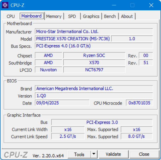Click the model field PRESTIGE X570 CREATION (MS-7C36)
The height and width of the screenshot is (160, 161).
pyautogui.click(x=72, y=39)
